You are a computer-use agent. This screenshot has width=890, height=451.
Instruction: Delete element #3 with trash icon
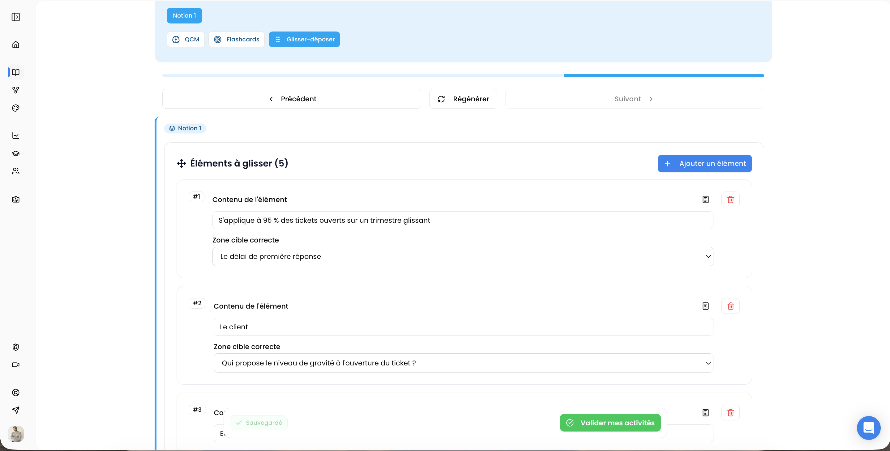coord(730,413)
